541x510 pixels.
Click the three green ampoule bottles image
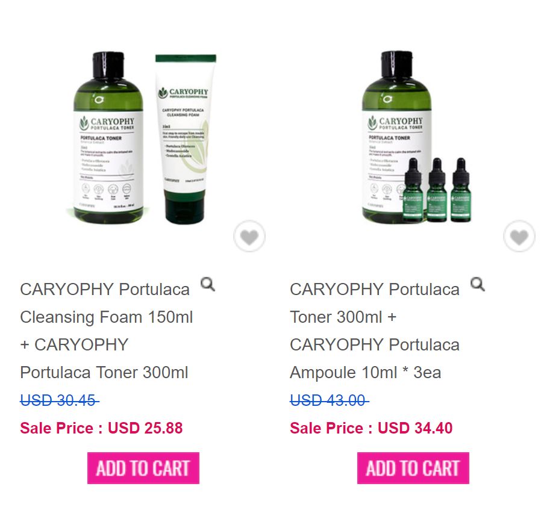tap(437, 190)
